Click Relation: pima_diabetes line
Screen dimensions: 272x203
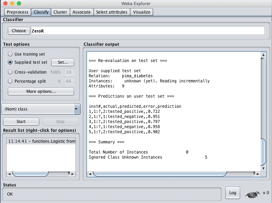tap(121, 76)
